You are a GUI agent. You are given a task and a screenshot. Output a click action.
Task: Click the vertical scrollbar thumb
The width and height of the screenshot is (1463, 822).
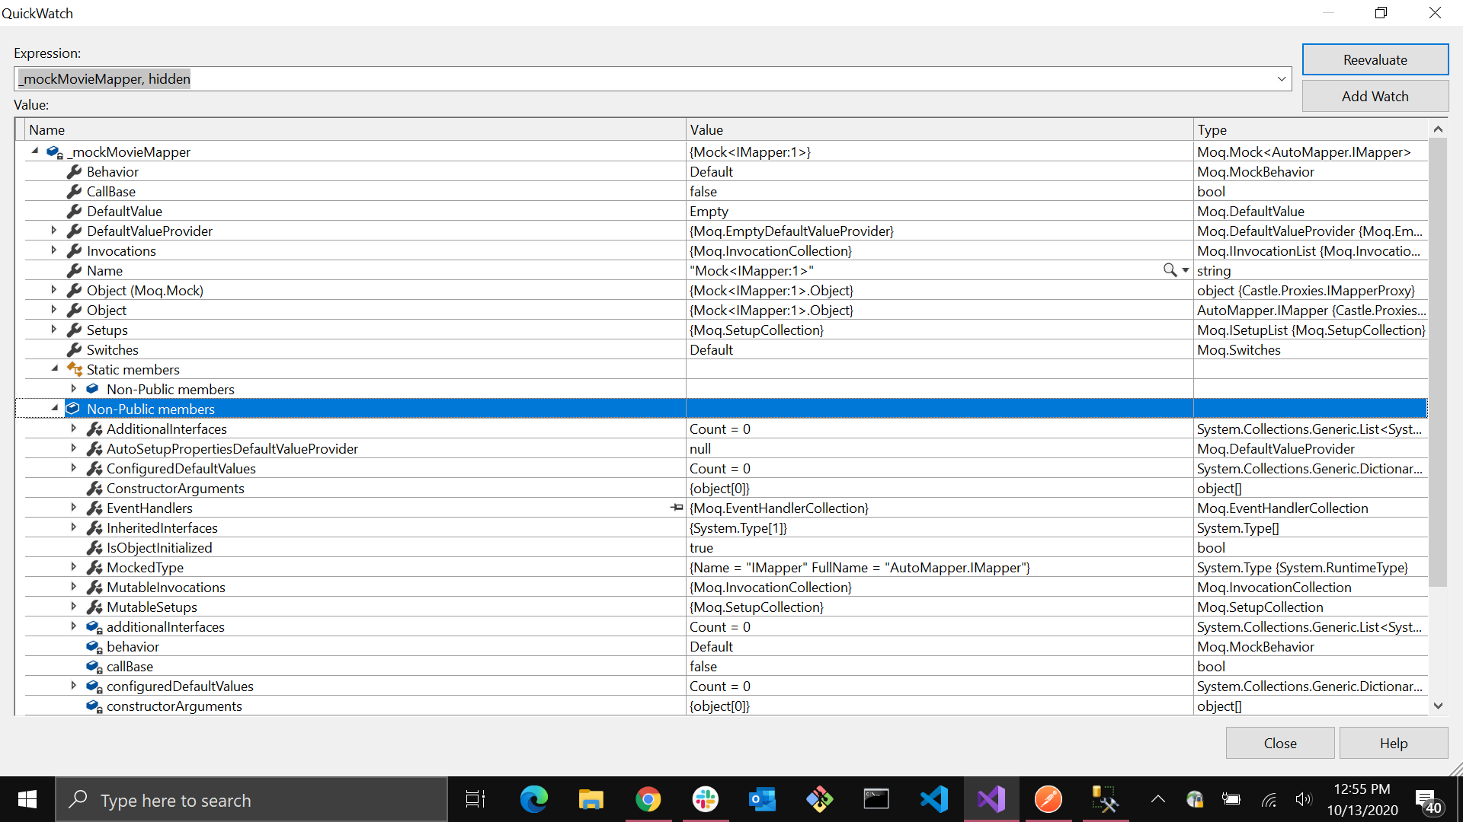pos(1438,363)
